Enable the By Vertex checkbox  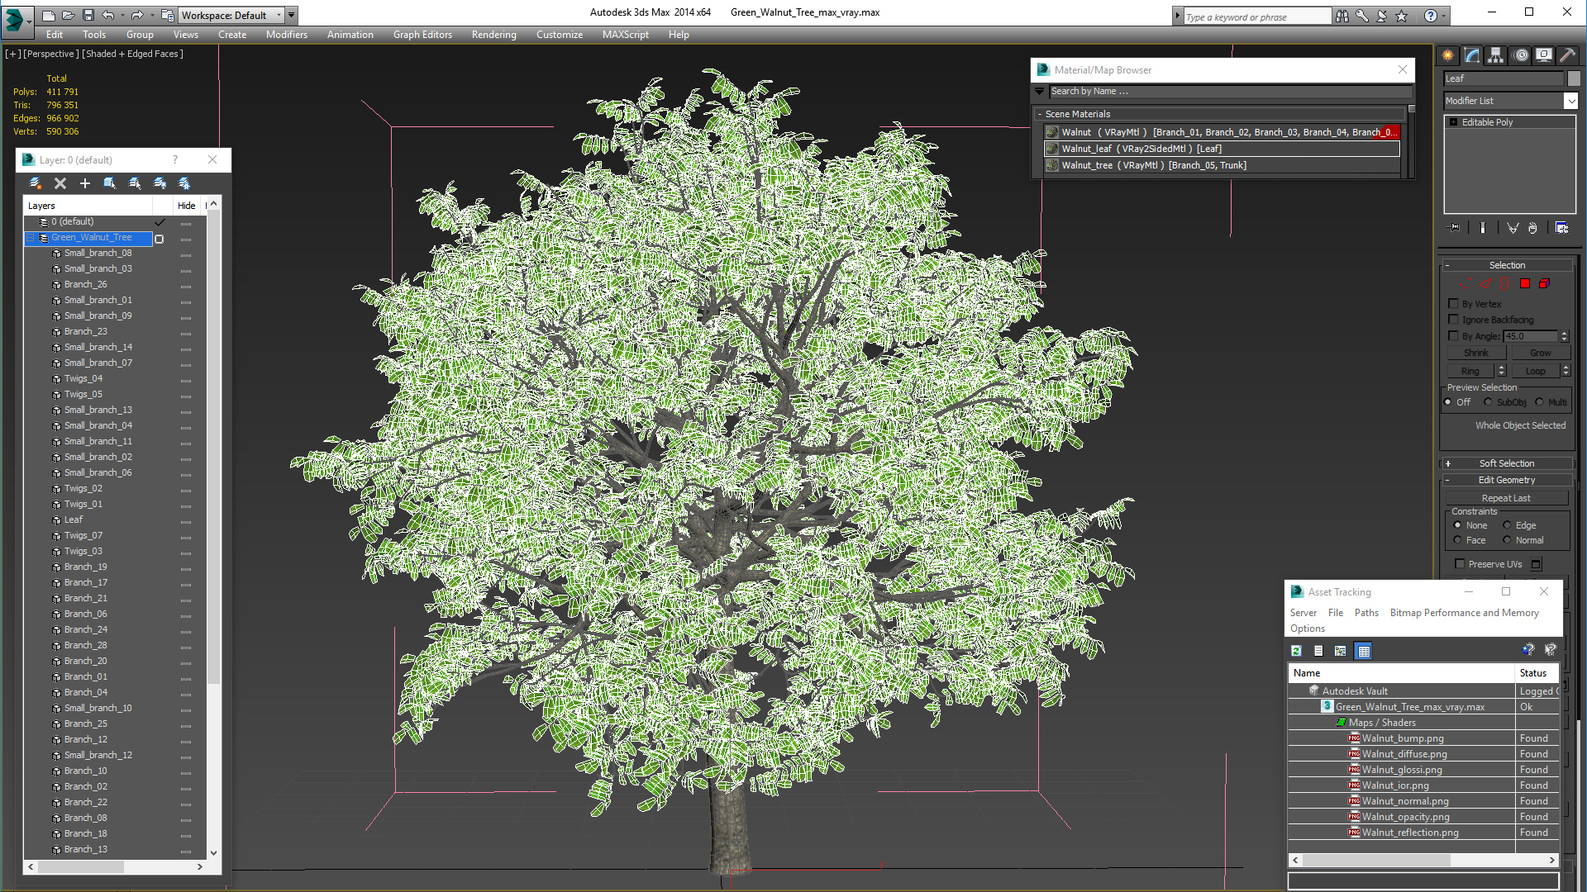1454,304
